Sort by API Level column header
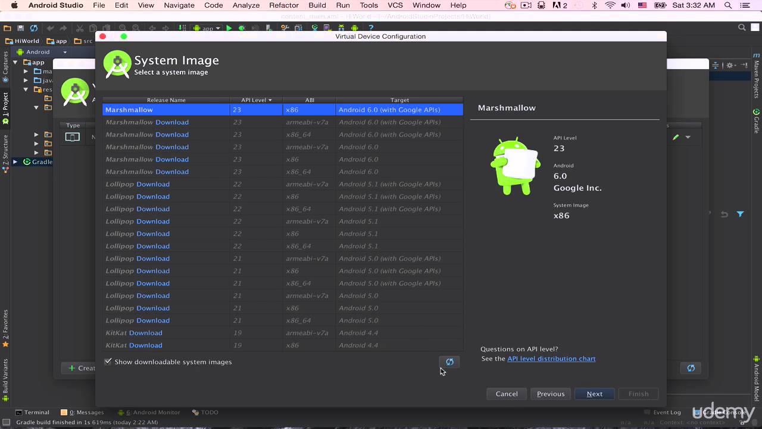The image size is (762, 429). tap(257, 100)
